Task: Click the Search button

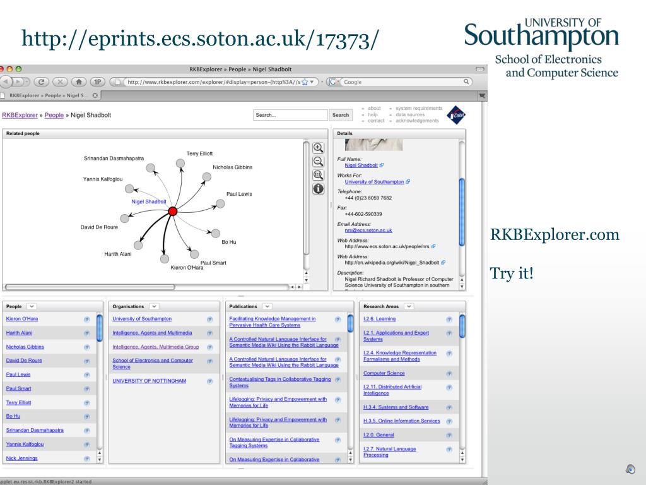Action: pos(341,115)
